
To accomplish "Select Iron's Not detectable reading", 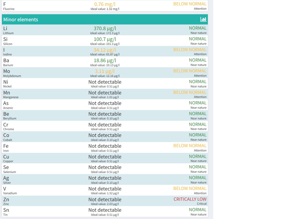I will (105, 146).
